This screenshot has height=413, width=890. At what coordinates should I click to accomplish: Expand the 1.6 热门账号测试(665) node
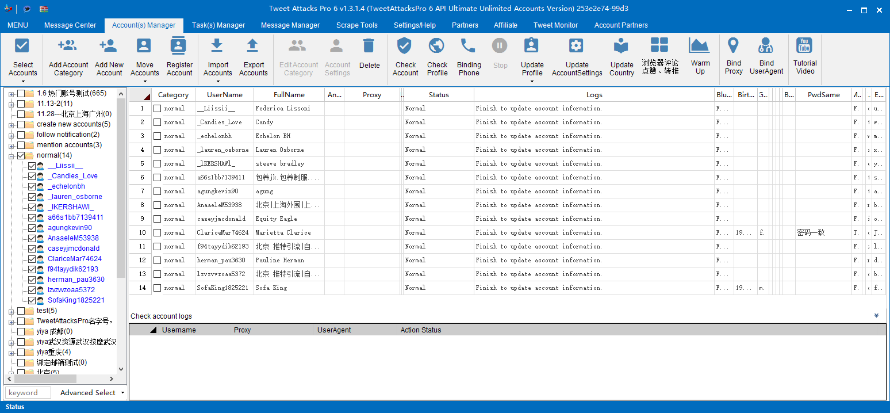11,93
